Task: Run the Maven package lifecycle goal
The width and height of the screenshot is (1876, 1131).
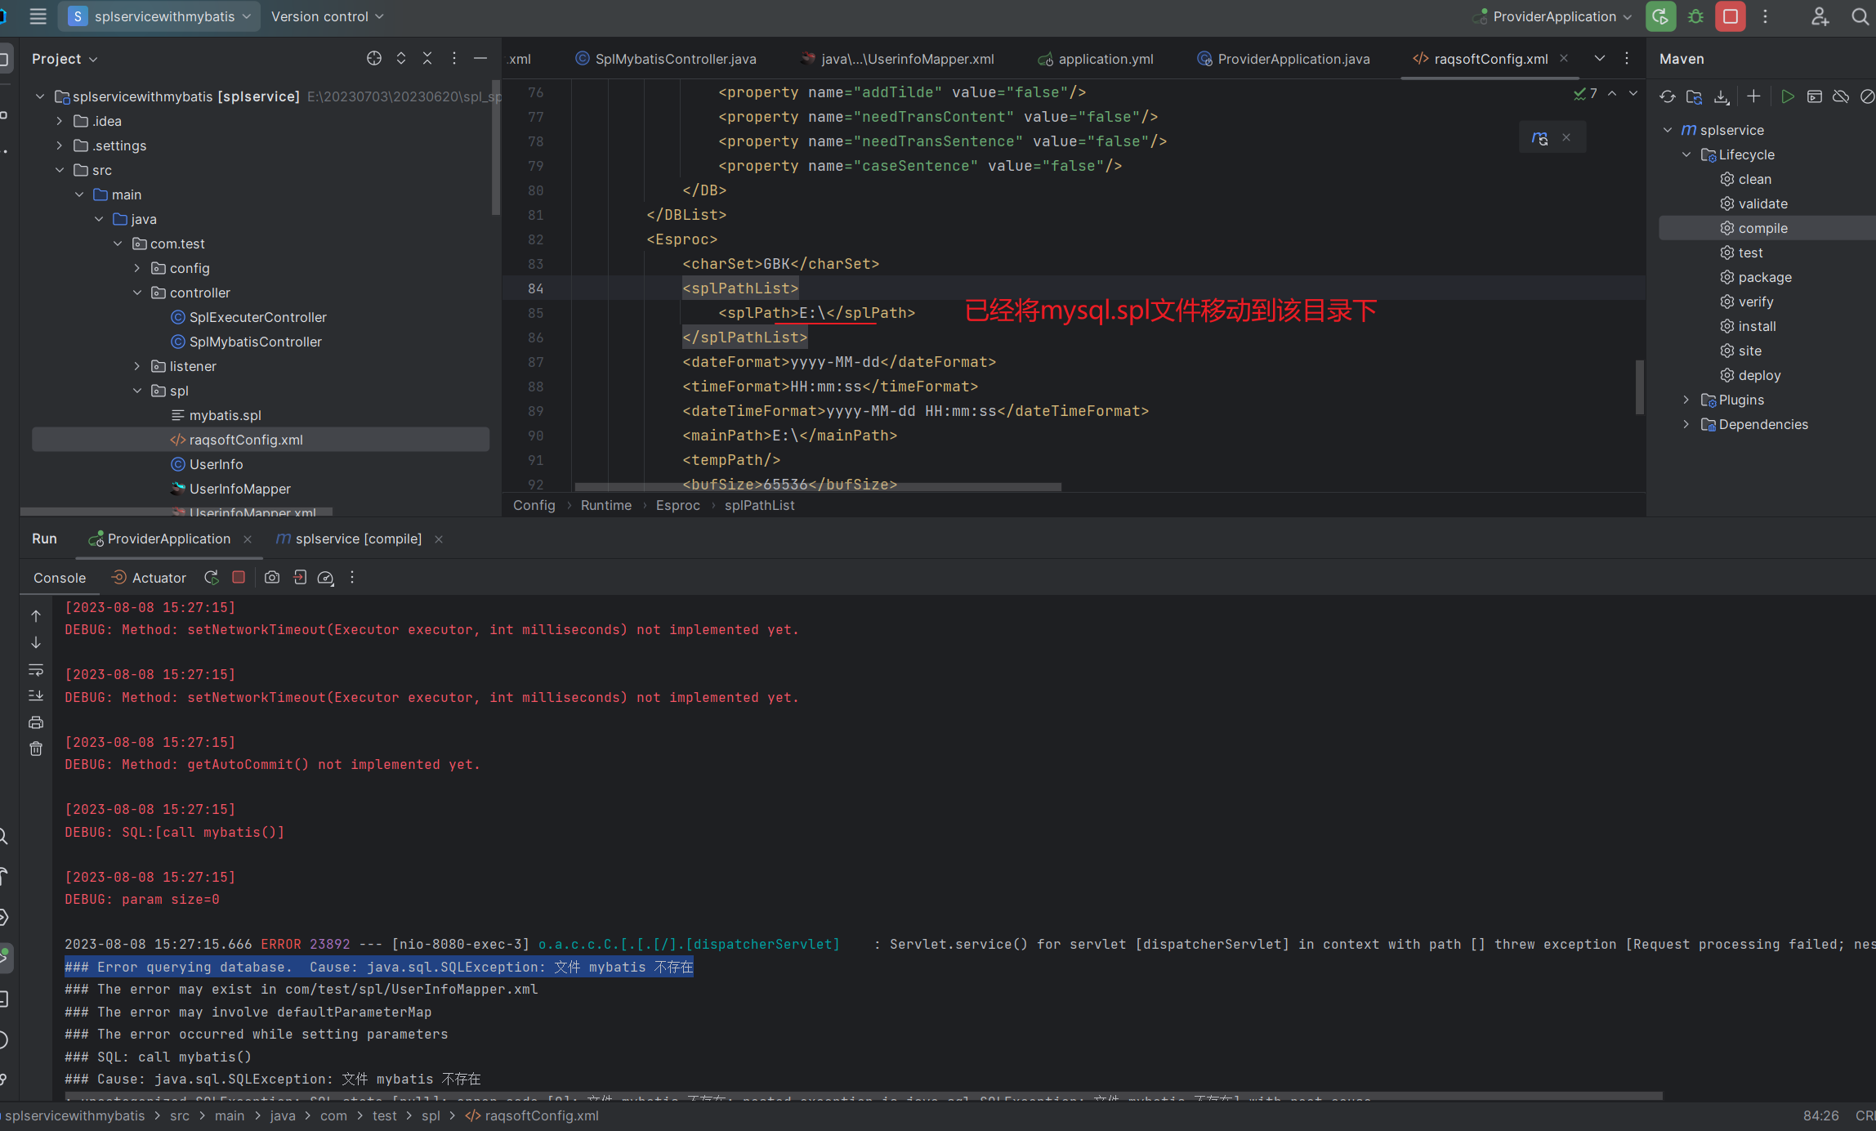Action: 1765,277
